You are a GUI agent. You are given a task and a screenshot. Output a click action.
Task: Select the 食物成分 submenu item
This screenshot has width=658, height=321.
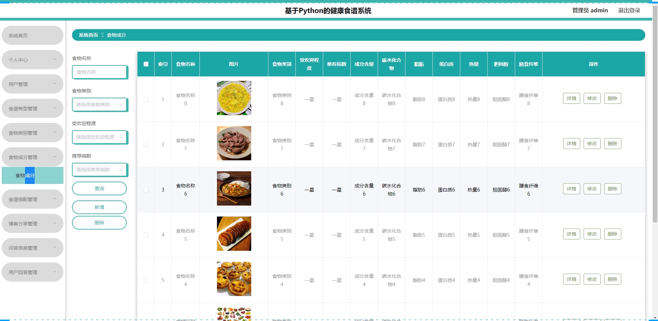pyautogui.click(x=33, y=175)
